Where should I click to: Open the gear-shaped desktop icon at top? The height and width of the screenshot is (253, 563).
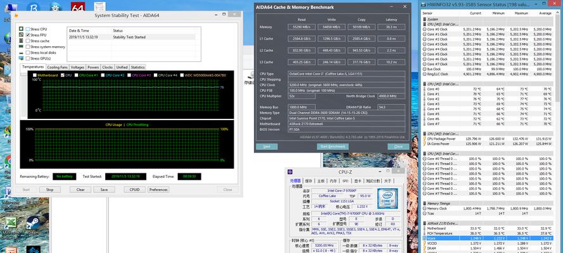pos(56,6)
